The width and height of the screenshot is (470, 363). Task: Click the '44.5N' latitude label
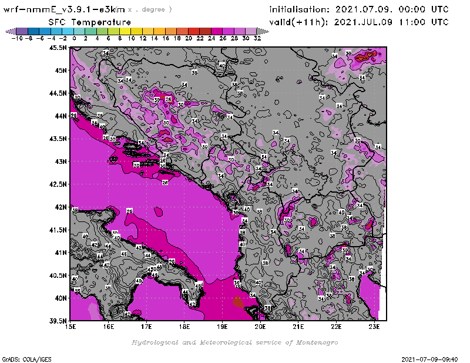pyautogui.click(x=58, y=93)
